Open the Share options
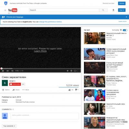The width and height of the screenshot is (129, 129). [16, 90]
